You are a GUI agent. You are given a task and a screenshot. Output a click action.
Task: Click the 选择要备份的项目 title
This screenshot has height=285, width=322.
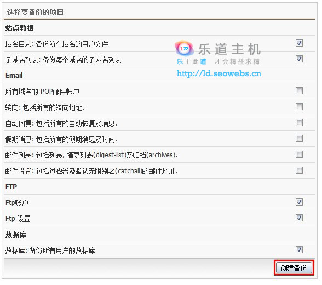[x=35, y=12]
